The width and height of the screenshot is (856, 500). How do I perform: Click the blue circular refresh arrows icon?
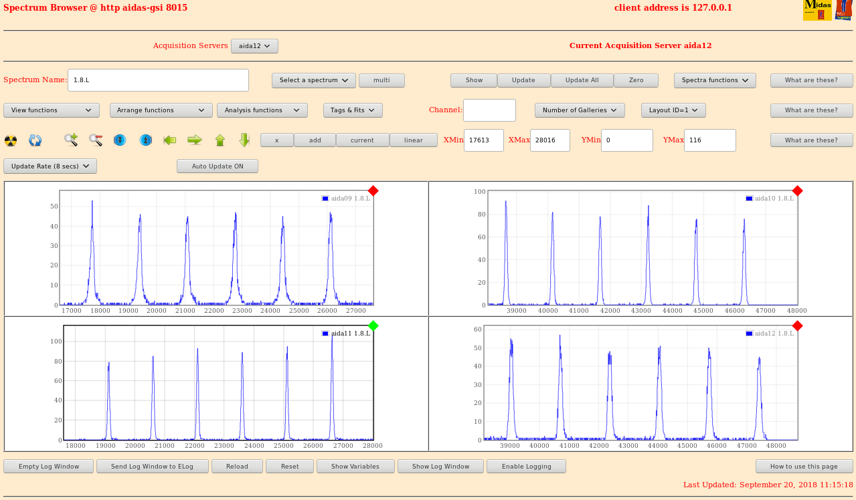click(x=35, y=140)
